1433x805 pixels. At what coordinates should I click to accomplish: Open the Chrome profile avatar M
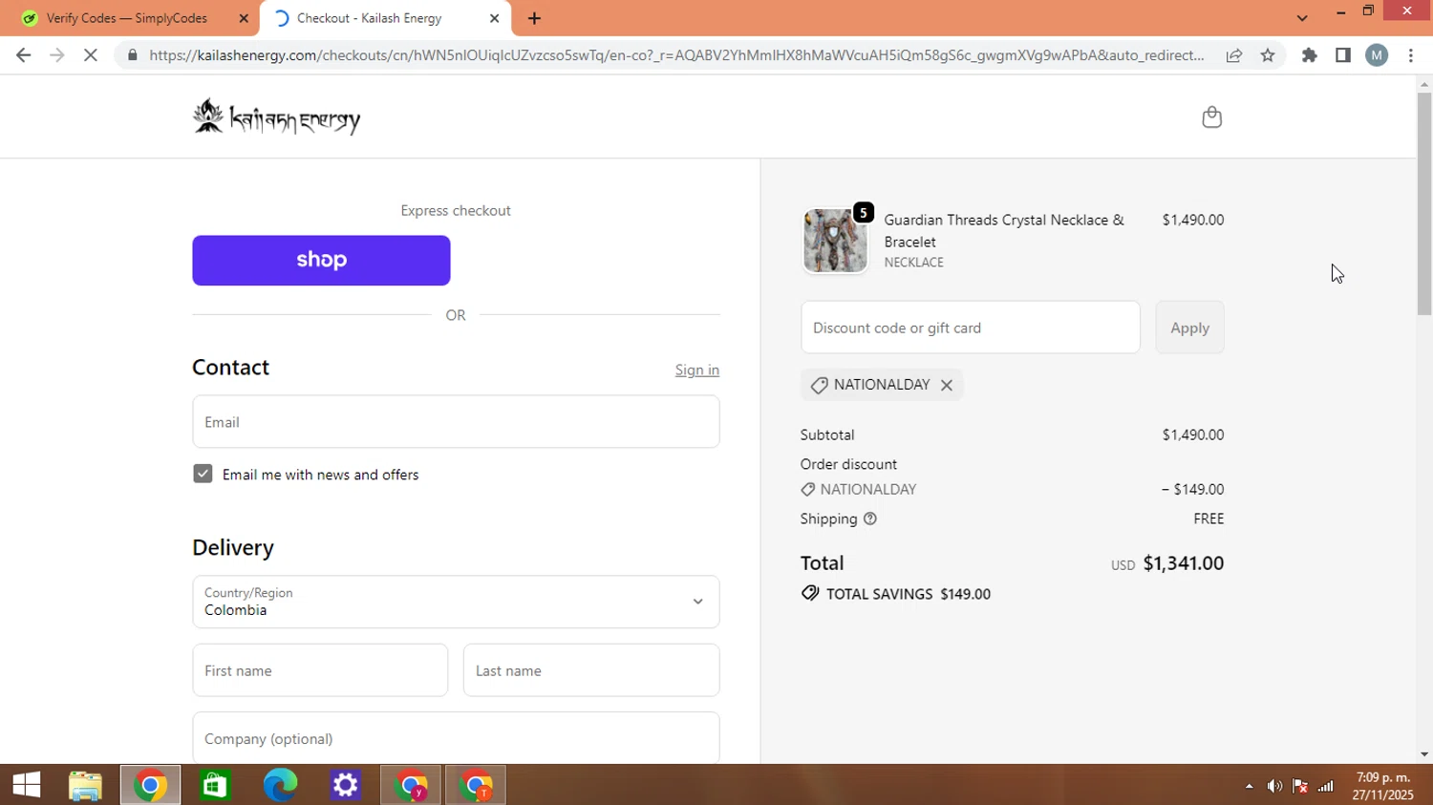[x=1377, y=55]
